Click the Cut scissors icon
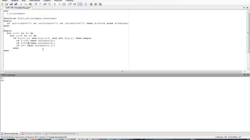Image resolution: width=250 pixels, height=140 pixels. point(21,4)
